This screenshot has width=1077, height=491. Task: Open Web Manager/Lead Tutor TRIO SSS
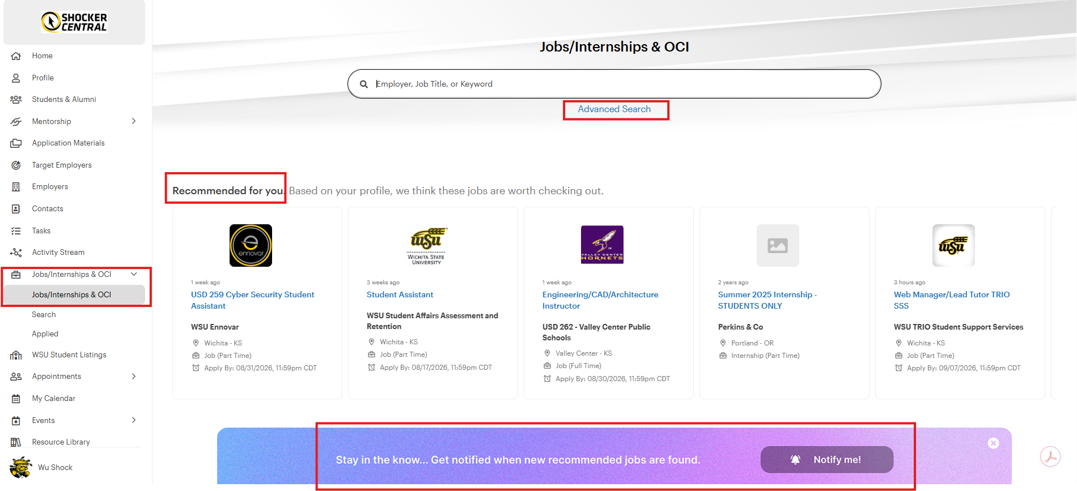point(952,300)
